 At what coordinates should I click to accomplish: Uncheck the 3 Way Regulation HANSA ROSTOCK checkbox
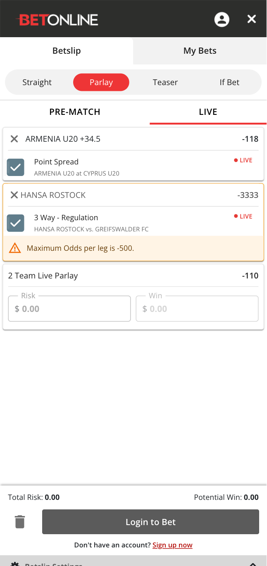(16, 223)
